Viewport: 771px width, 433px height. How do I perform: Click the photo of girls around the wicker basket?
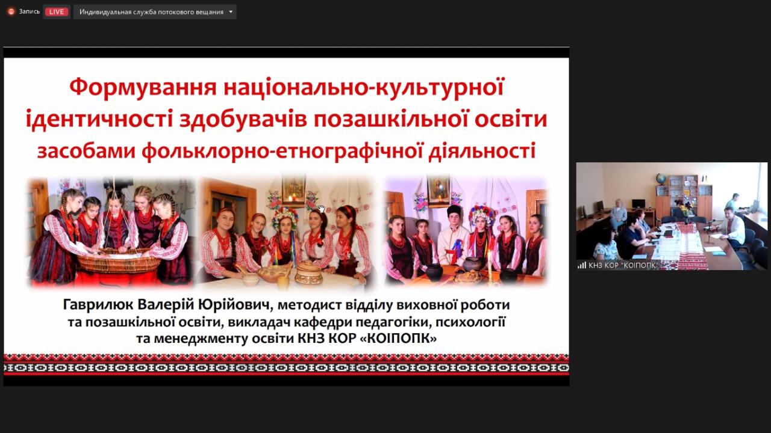pos(111,232)
